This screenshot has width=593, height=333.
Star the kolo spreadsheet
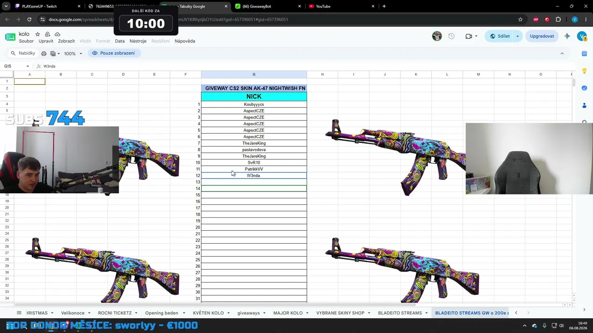click(x=38, y=34)
